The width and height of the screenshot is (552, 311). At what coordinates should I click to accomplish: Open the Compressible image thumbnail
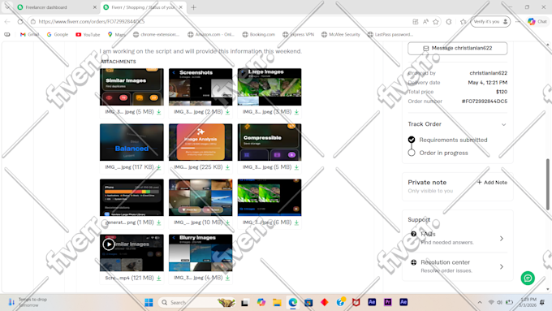270,142
